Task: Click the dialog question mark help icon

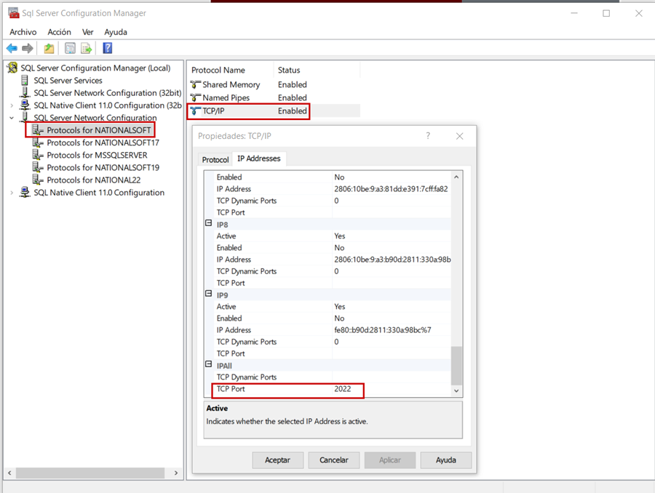Action: 428,136
